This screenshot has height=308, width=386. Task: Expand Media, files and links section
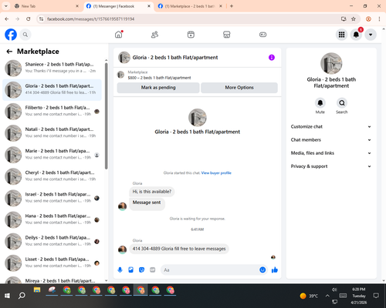coord(331,153)
